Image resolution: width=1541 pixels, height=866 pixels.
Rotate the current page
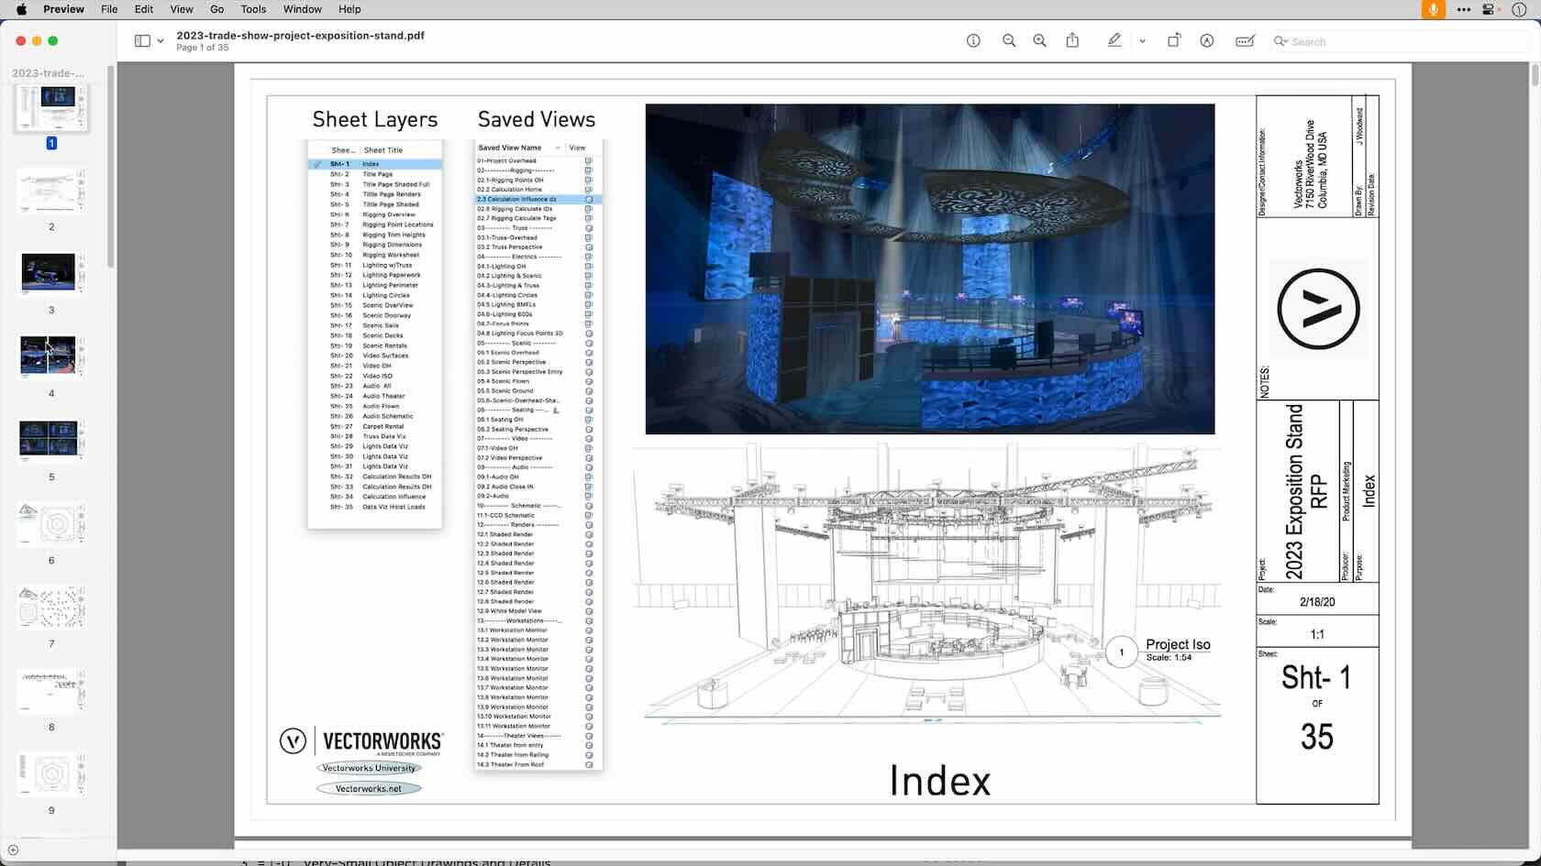[x=1174, y=40]
